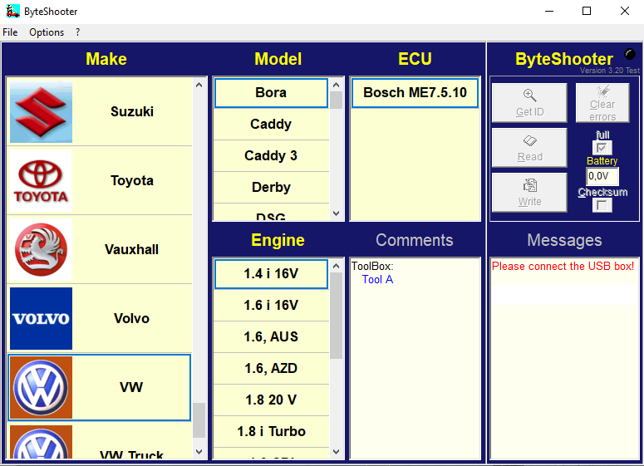Viewport: 644px width, 466px height.
Task: Select Caddy model
Action: [x=271, y=125]
